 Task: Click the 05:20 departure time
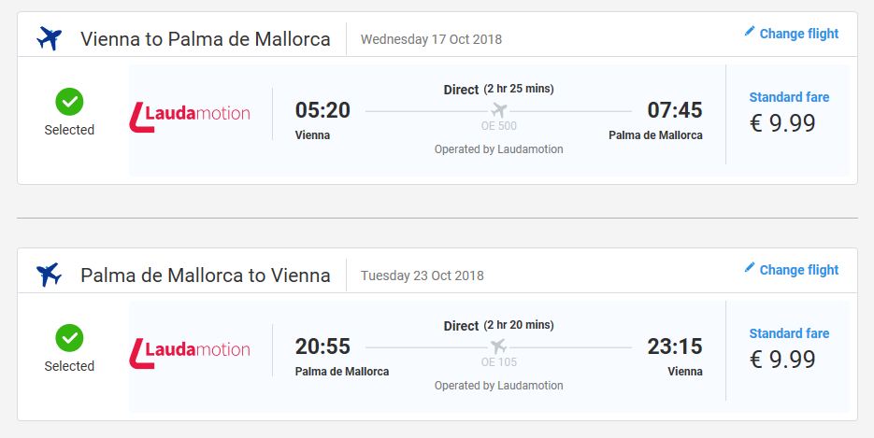322,110
